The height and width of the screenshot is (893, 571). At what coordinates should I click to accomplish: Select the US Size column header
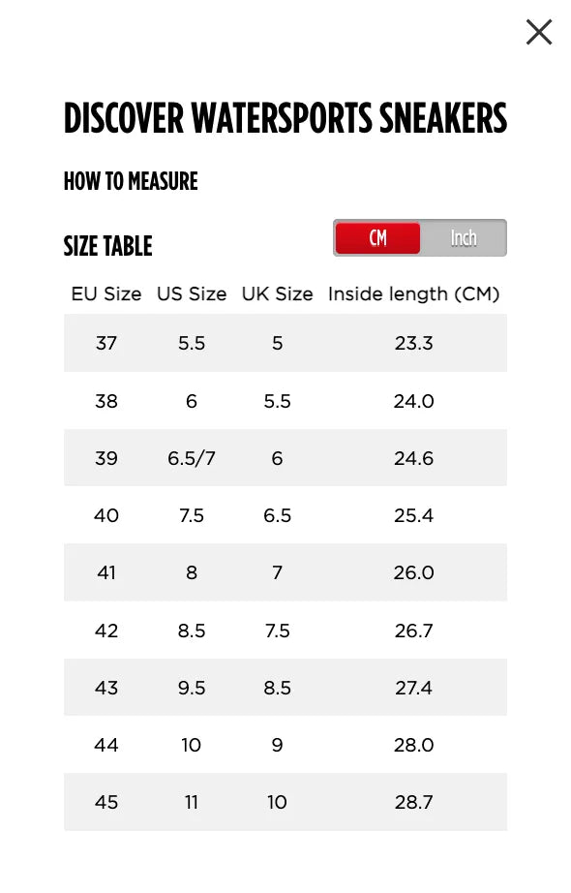[x=192, y=293]
